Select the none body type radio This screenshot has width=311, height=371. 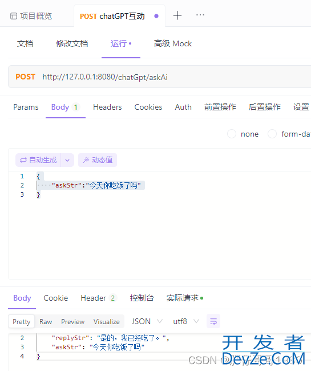click(232, 134)
